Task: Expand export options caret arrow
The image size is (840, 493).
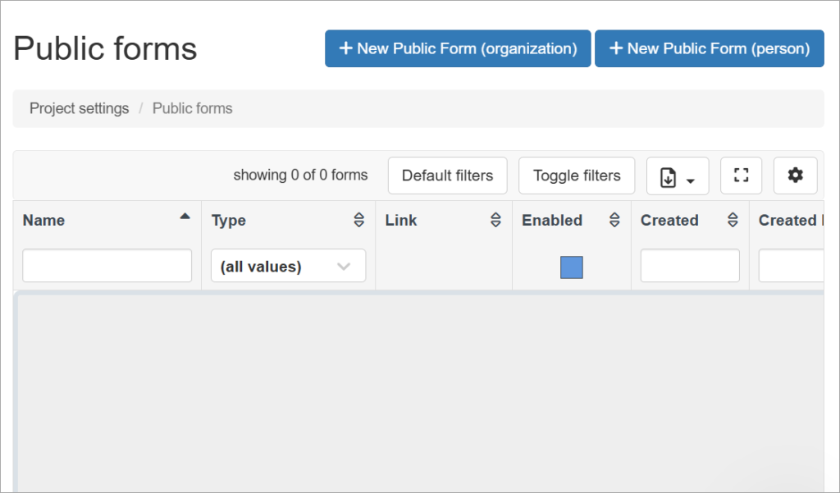Action: [691, 181]
